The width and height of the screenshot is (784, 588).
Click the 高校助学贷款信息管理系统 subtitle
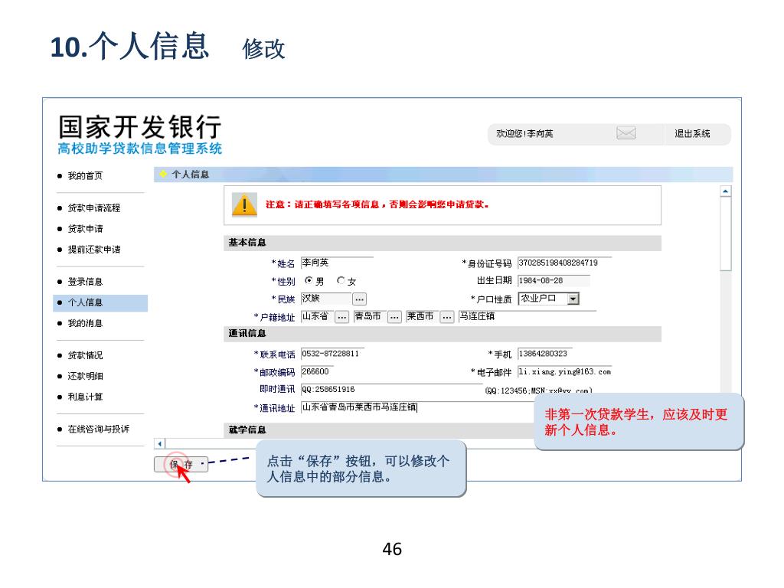click(139, 149)
